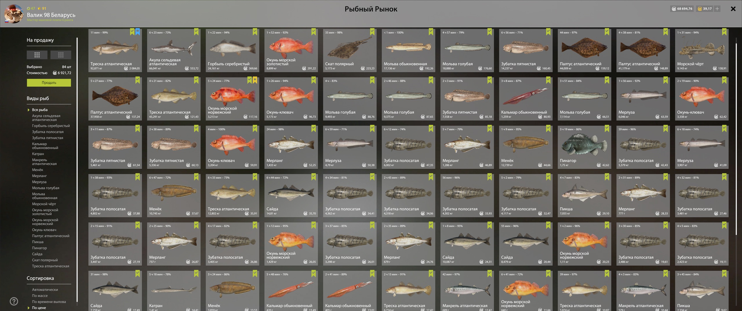Filter list by Катран species
The height and width of the screenshot is (311, 742).
pos(38,154)
